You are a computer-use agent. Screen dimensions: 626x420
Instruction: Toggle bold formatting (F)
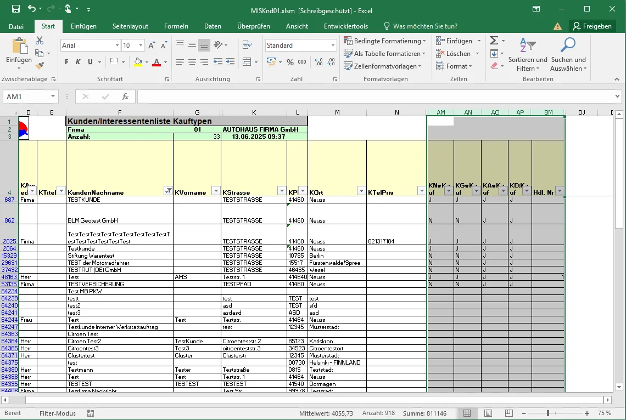pos(66,62)
